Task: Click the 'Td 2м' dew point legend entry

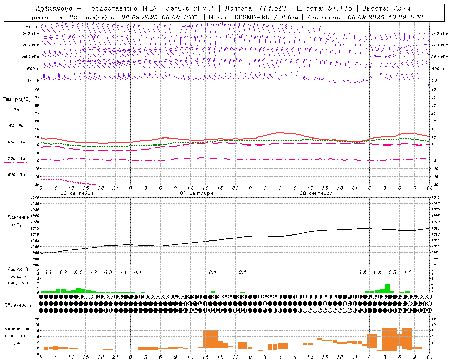Action: click(17, 126)
